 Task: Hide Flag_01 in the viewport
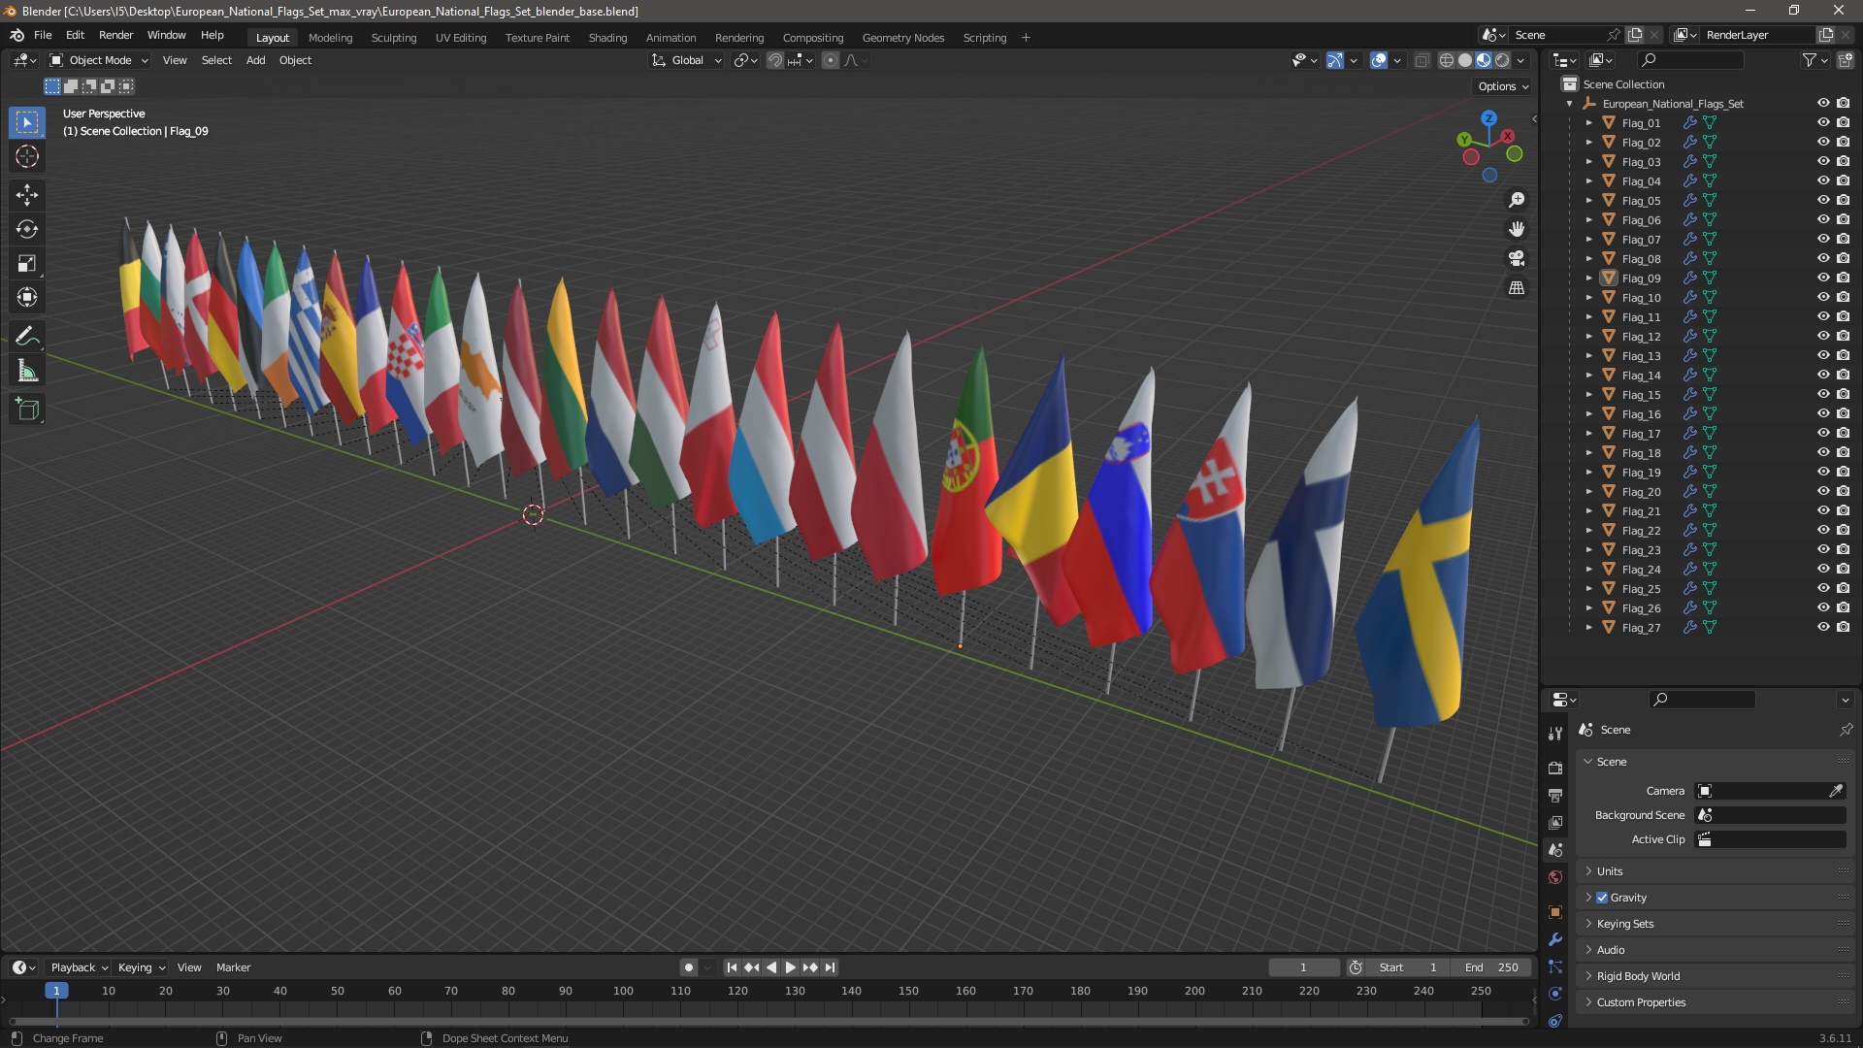(x=1823, y=122)
